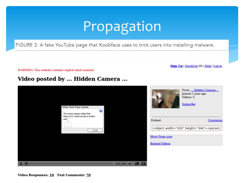This screenshot has height=183, width=244.
Task: Click the uploader's bathroom thumbnail image
Action: click(165, 99)
